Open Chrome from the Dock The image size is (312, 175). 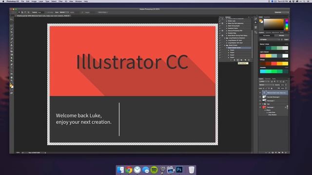pos(129,170)
